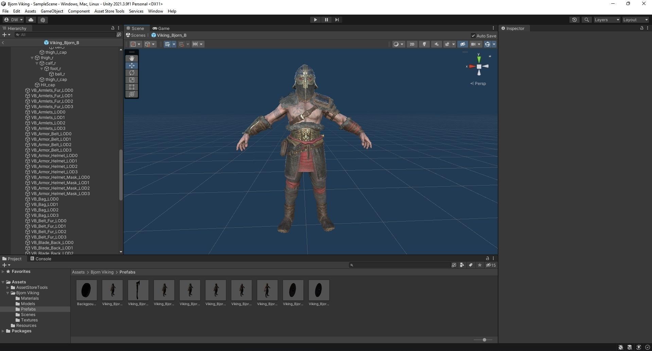Screen dimensions: 652x351
Task: Toggle scene audio mute icon
Action: [x=437, y=44]
